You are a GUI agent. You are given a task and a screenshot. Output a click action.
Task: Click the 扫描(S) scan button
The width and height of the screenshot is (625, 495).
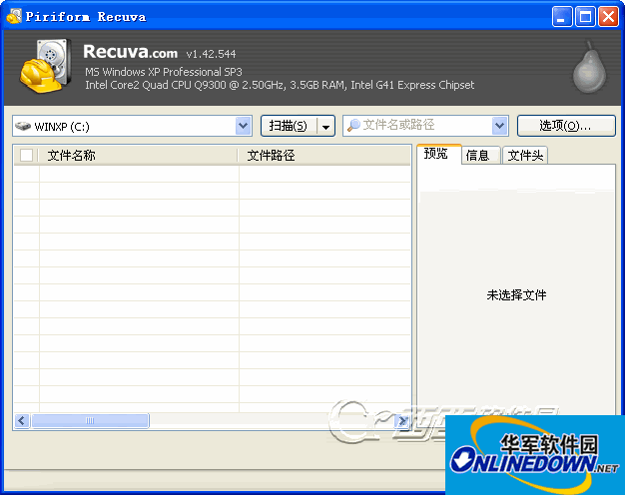point(289,127)
